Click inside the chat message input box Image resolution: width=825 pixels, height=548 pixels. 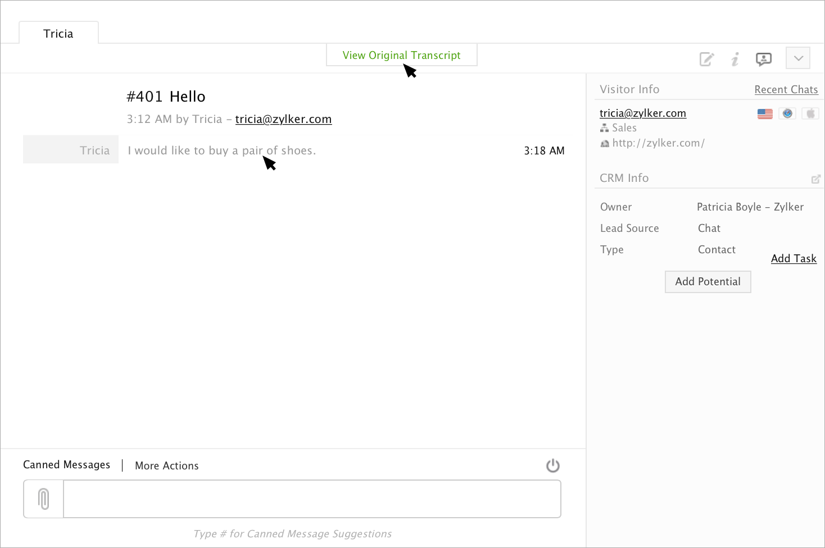[312, 499]
